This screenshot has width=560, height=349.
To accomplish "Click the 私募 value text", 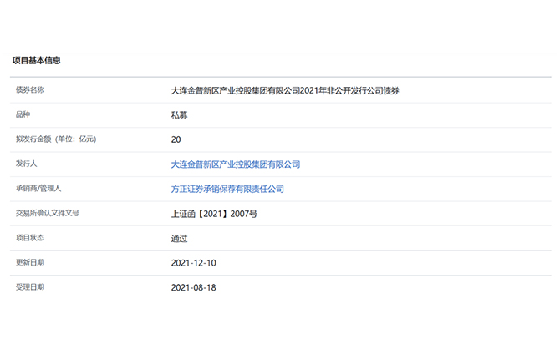I will (179, 115).
